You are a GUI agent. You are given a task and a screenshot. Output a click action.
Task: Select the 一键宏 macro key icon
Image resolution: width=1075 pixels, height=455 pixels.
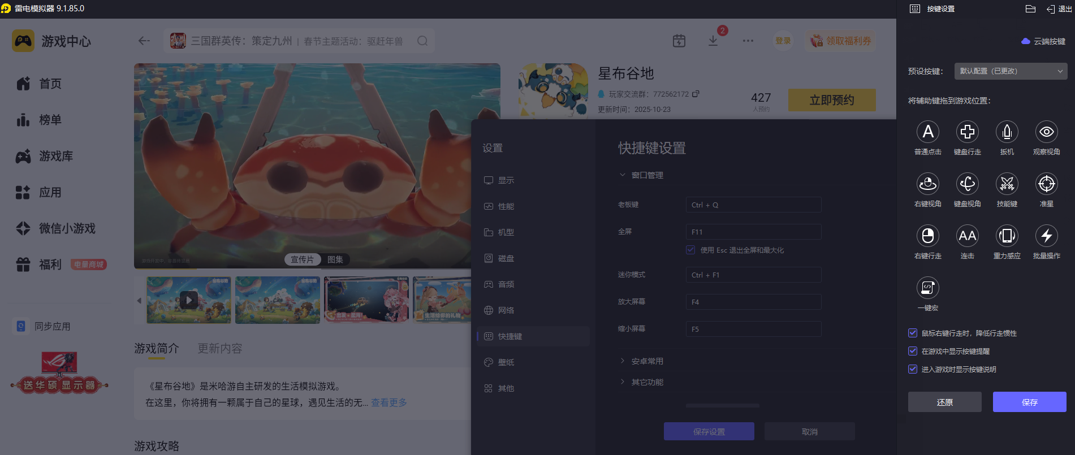click(x=928, y=288)
